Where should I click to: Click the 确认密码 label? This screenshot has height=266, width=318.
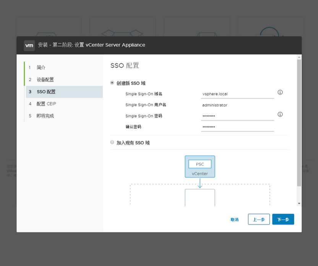[133, 127]
